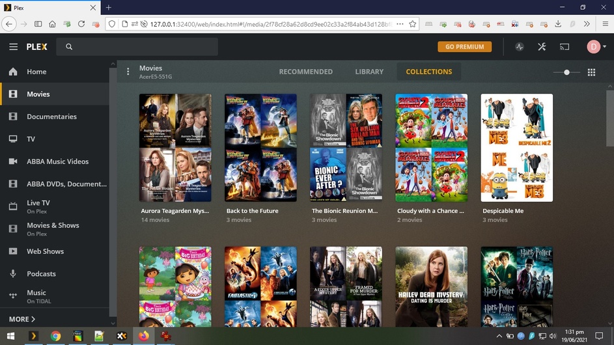Bookmark this page star icon
This screenshot has height=345, width=614.
(x=412, y=24)
